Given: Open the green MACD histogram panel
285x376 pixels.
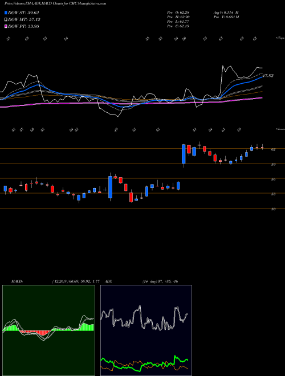Looking at the screenshot, I should pyautogui.click(x=48, y=330).
